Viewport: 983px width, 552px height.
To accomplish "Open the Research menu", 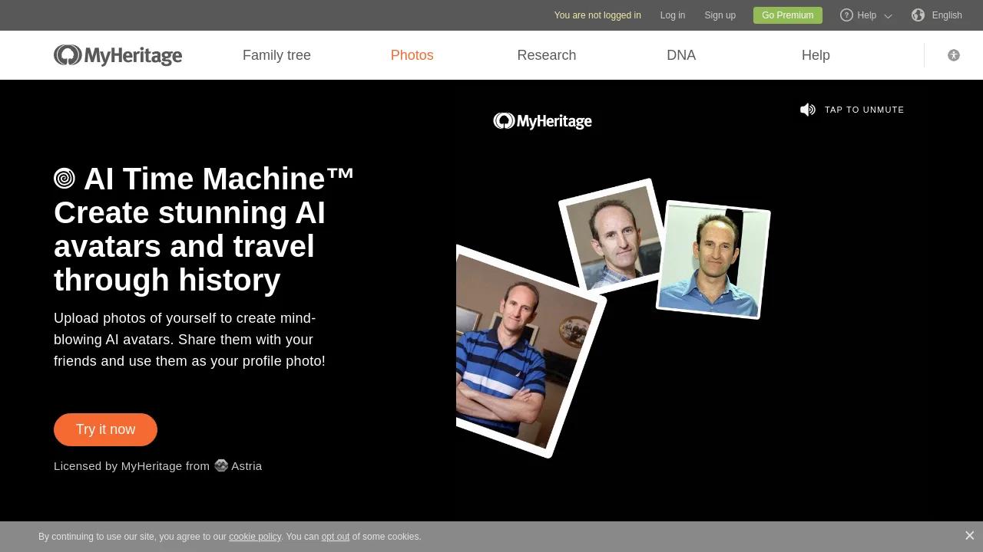I will click(x=547, y=55).
